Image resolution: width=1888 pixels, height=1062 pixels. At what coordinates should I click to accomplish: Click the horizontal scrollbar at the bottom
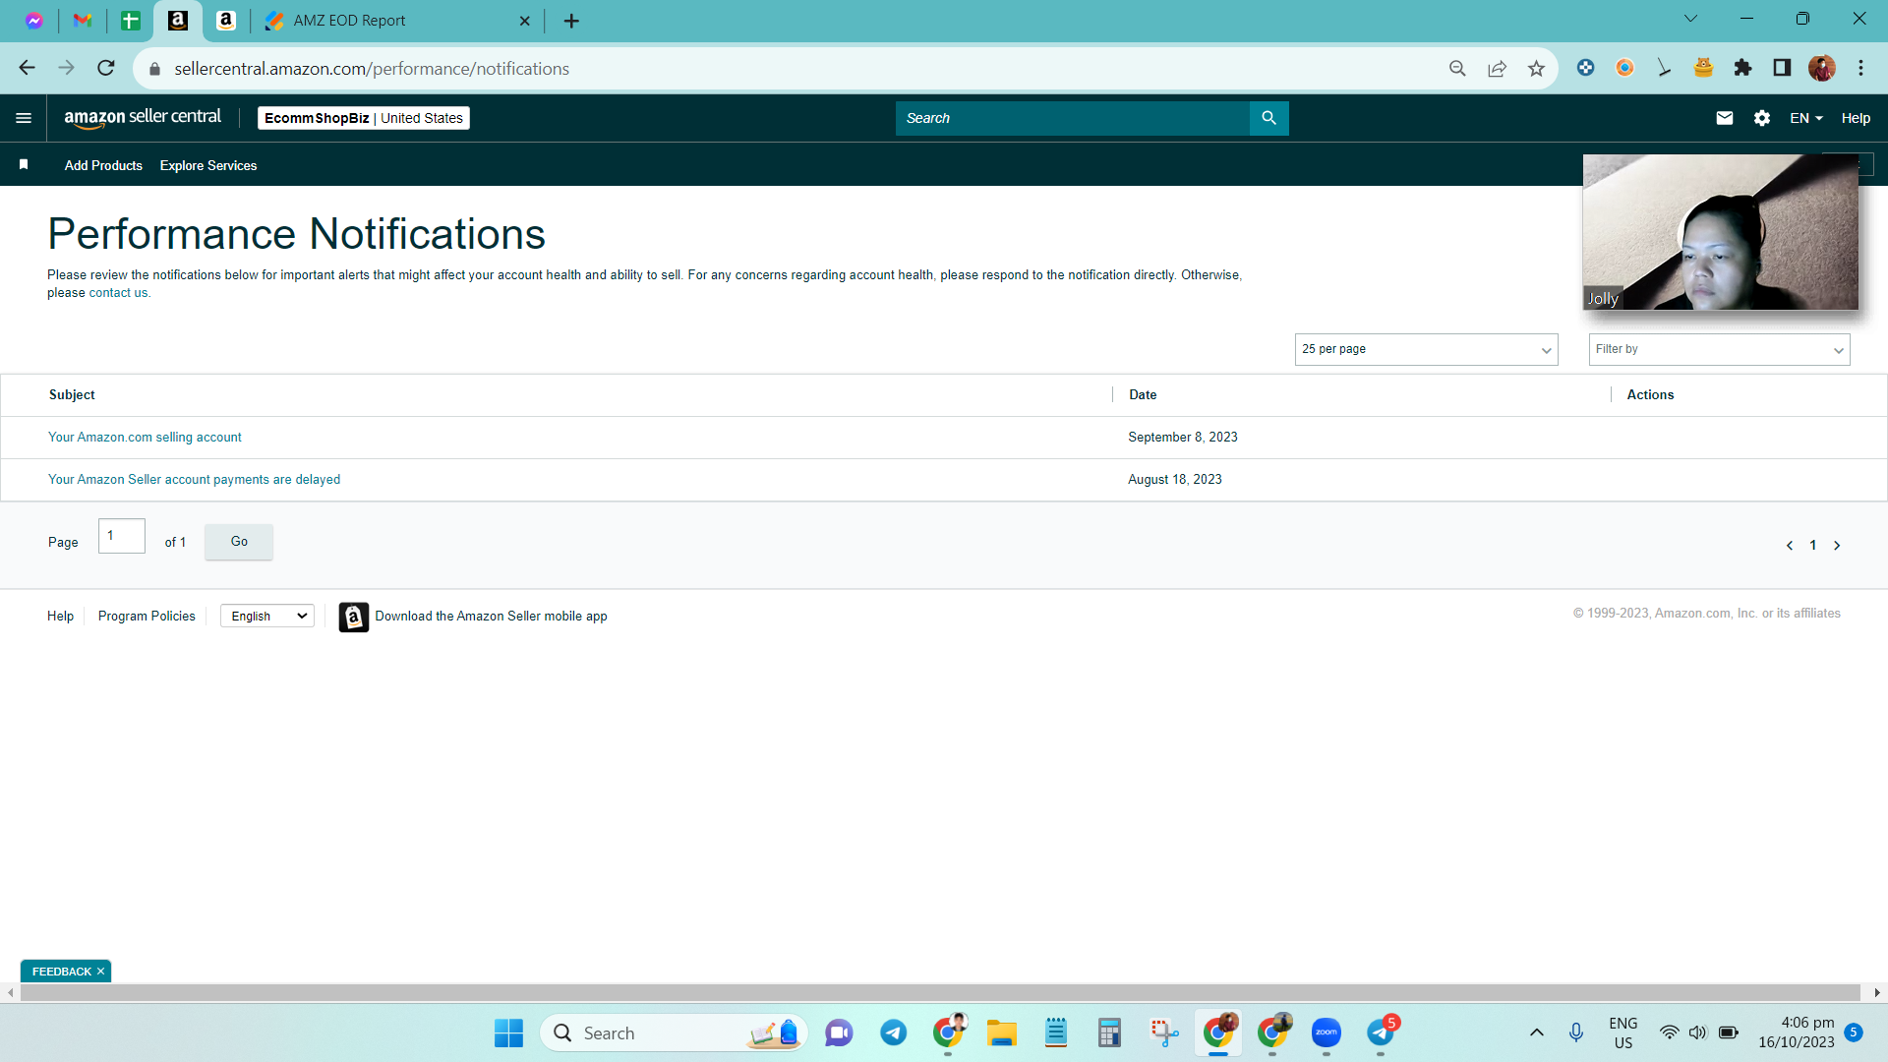pyautogui.click(x=940, y=993)
